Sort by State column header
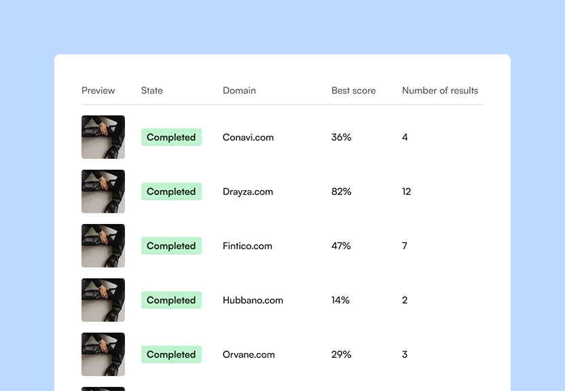This screenshot has height=391, width=565. pyautogui.click(x=151, y=90)
